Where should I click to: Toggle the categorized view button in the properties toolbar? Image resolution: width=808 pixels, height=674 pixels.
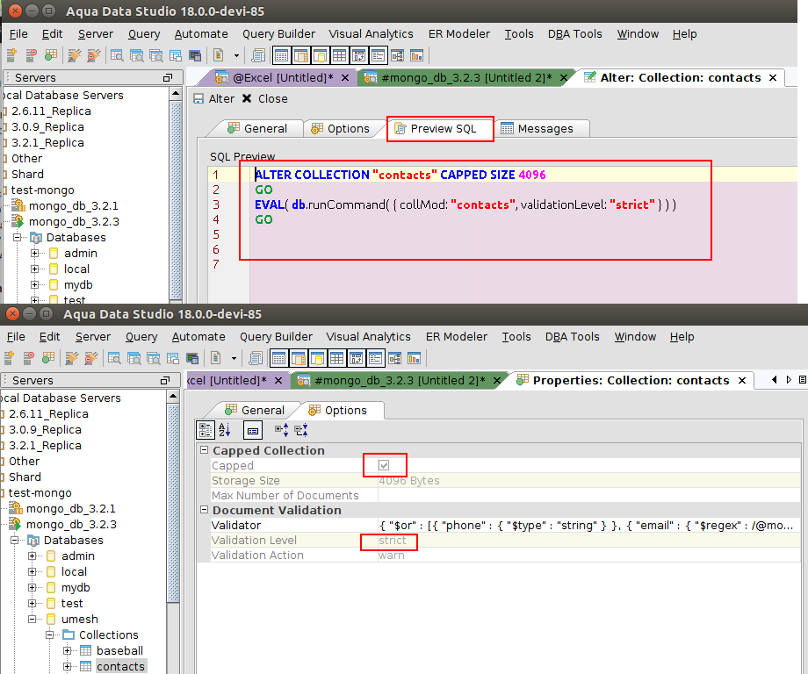point(206,430)
